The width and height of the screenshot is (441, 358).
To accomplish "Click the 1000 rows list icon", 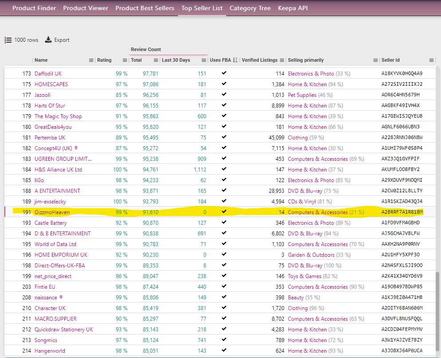I will [x=8, y=40].
